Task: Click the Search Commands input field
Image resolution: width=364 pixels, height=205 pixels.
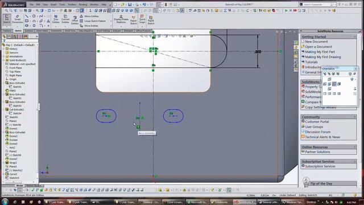Action: [317, 5]
